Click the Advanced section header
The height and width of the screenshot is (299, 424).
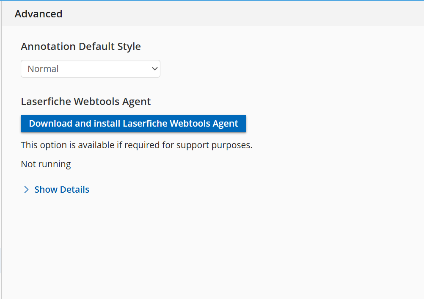coord(39,14)
